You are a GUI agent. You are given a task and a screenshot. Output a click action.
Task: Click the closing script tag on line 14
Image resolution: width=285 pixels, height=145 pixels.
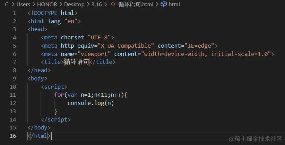click(x=56, y=119)
